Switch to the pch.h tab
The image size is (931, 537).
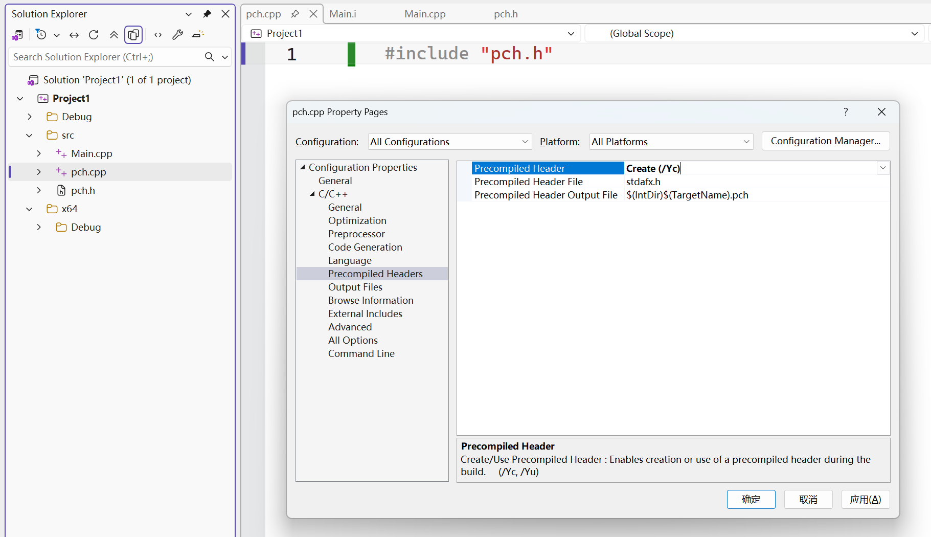(x=506, y=14)
